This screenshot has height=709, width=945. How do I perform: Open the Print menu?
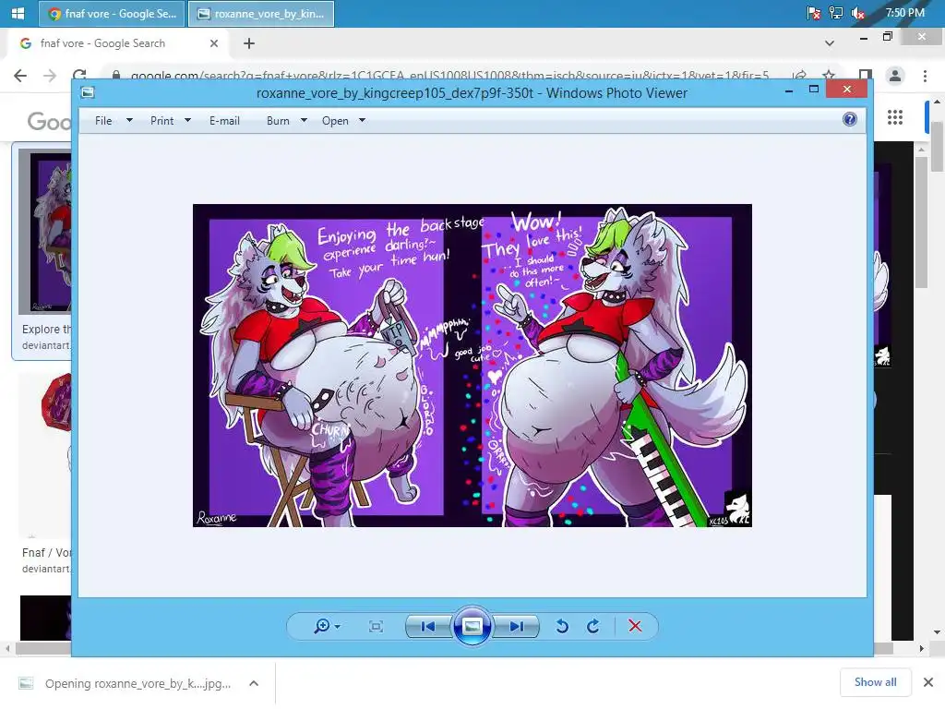(161, 121)
